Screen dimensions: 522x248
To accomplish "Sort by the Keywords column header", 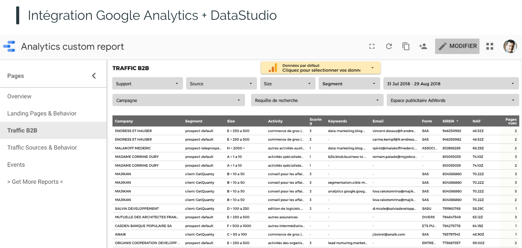I will pos(337,121).
